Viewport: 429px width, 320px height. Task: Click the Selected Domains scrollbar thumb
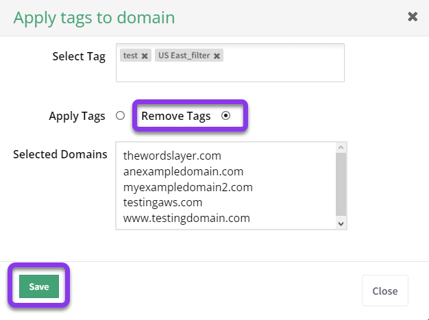341,184
